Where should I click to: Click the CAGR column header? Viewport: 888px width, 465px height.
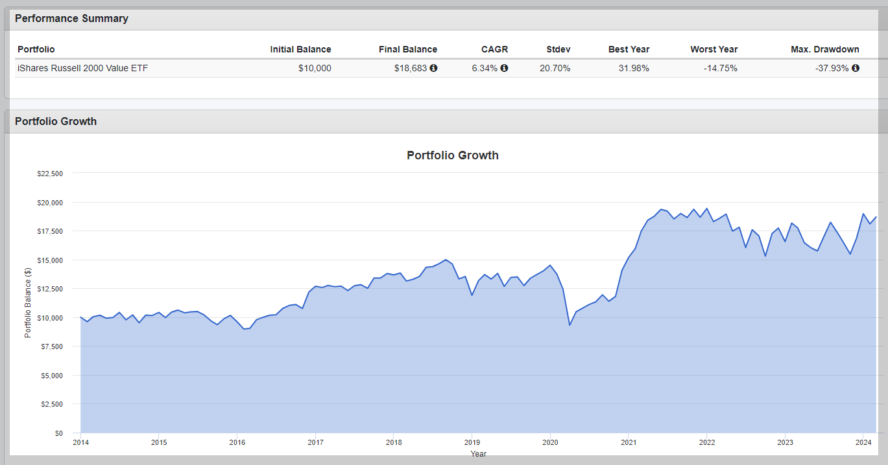pos(494,49)
